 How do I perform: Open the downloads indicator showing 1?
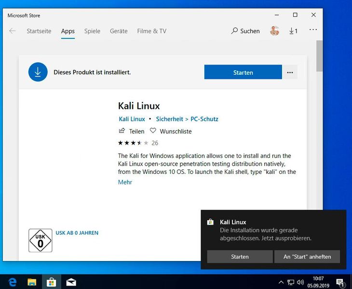[x=293, y=31]
